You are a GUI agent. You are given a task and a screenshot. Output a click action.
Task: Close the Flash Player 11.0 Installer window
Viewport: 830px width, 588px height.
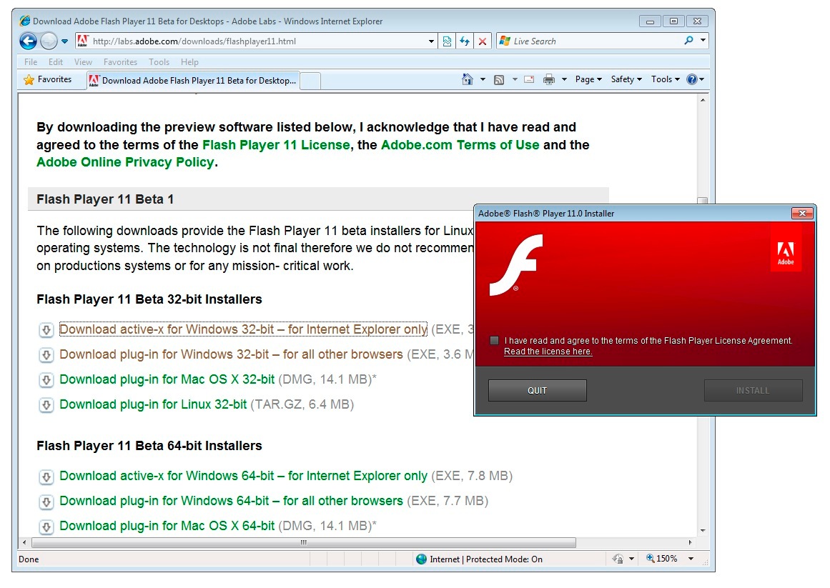point(802,213)
